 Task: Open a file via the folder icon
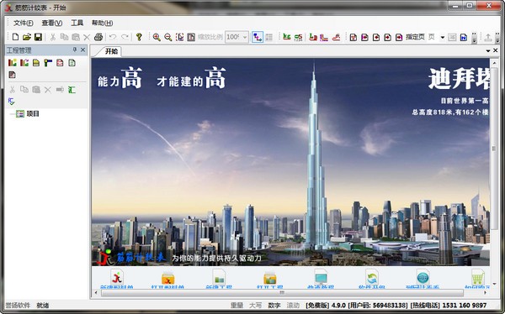tap(26, 37)
